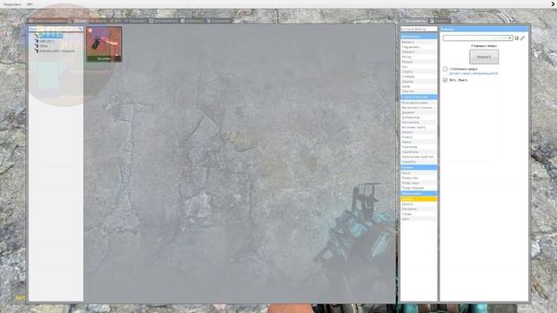
Task: Select the Динамит tool
Action: pyautogui.click(x=419, y=112)
